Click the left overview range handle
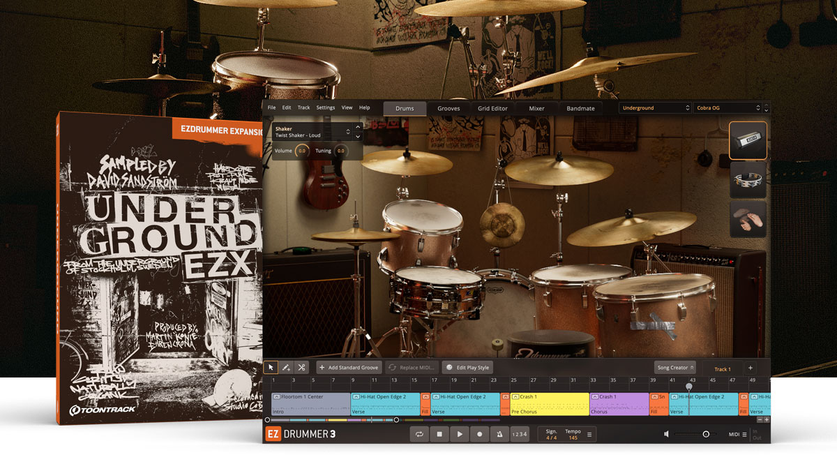This screenshot has width=837, height=471. coord(266,420)
